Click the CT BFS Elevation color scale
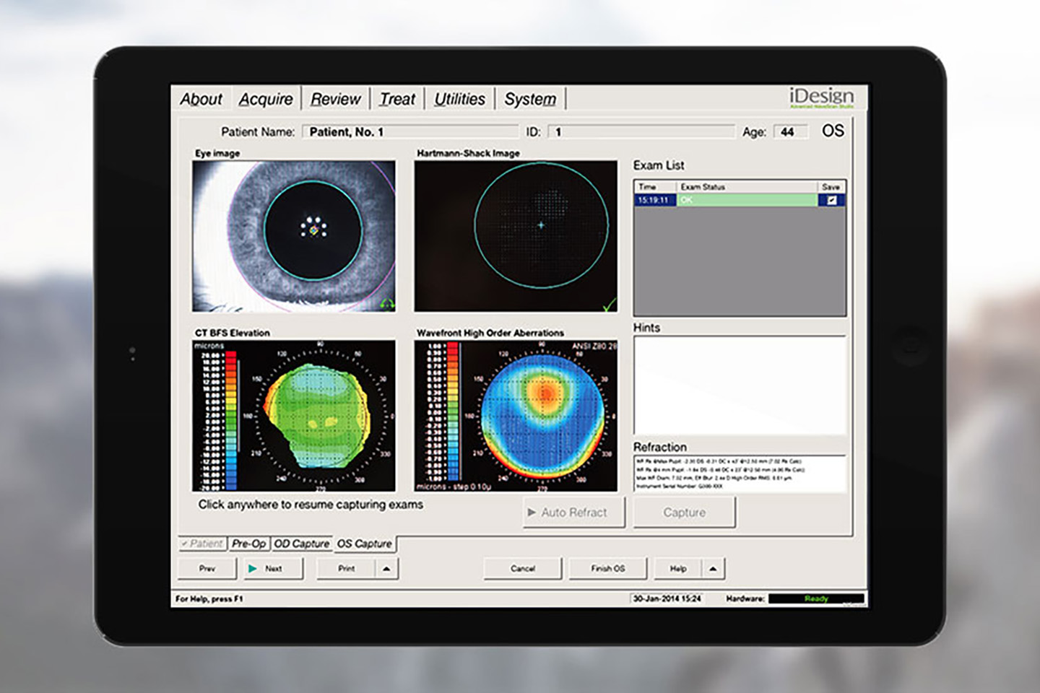Image resolution: width=1040 pixels, height=693 pixels. point(230,419)
